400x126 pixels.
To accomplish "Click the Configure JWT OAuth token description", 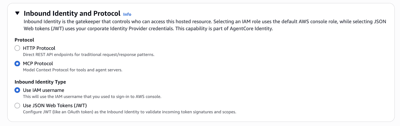I will [x=129, y=112].
